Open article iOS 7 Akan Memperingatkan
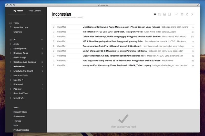The image size is (205, 136). [113, 41]
